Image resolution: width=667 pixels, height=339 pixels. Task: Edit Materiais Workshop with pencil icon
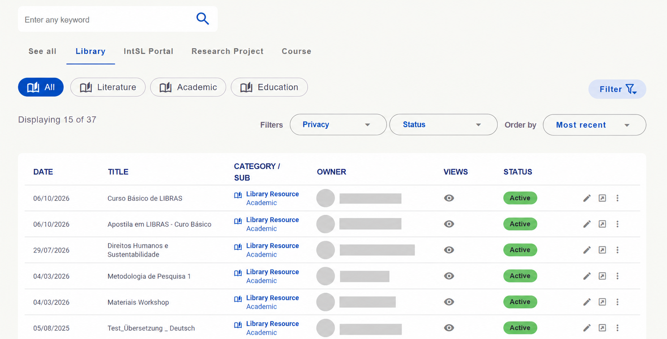[587, 302]
